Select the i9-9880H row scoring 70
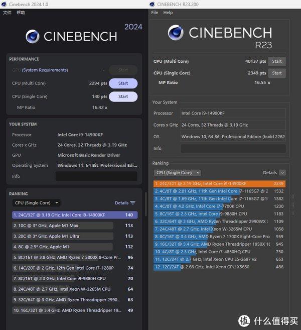The image size is (301, 330). click(x=75, y=278)
